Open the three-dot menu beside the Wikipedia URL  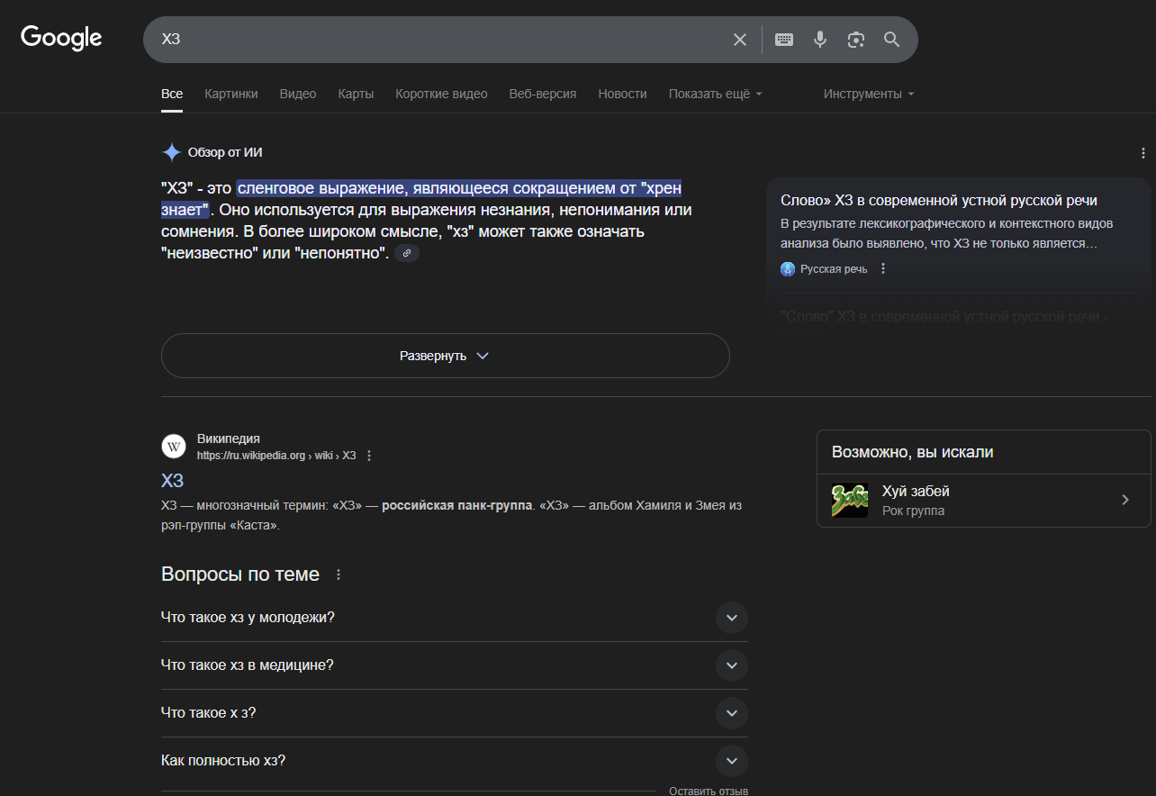369,456
